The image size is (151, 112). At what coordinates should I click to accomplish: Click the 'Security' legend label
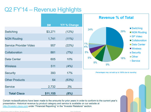pos(136,53)
